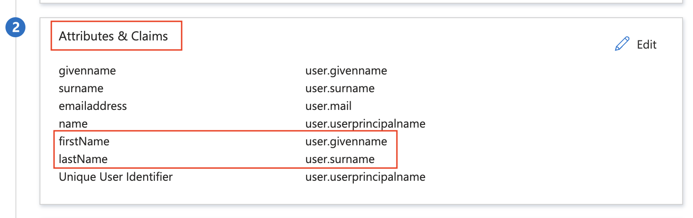Click the vertical step line below badge 2

(16, 136)
